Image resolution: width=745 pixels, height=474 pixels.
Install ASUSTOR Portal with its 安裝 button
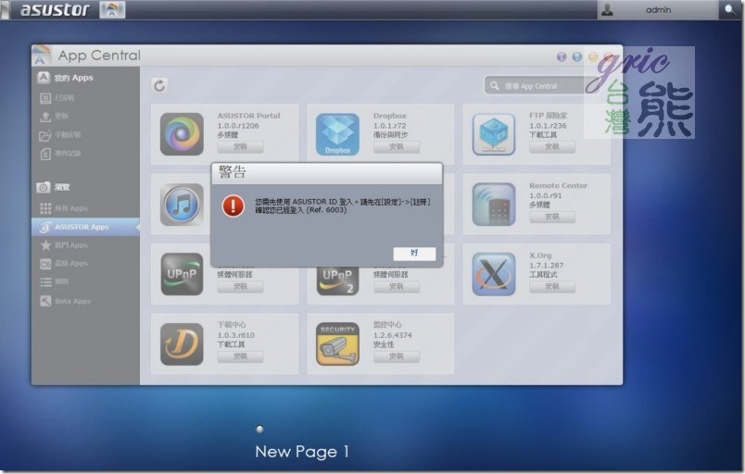(x=240, y=146)
